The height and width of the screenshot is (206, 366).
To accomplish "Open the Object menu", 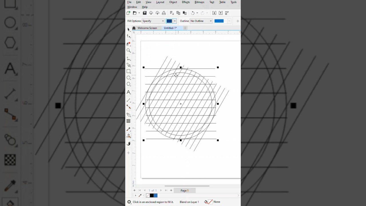I will pyautogui.click(x=173, y=2).
